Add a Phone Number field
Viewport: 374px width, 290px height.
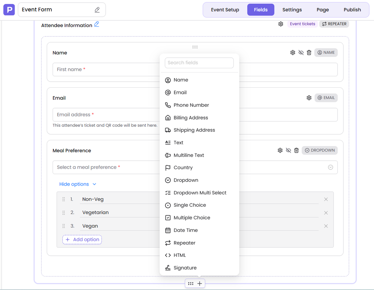(x=199, y=105)
